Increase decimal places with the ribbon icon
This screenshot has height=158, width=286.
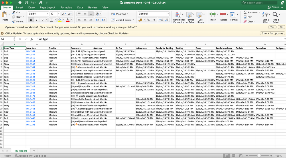tap(161, 20)
